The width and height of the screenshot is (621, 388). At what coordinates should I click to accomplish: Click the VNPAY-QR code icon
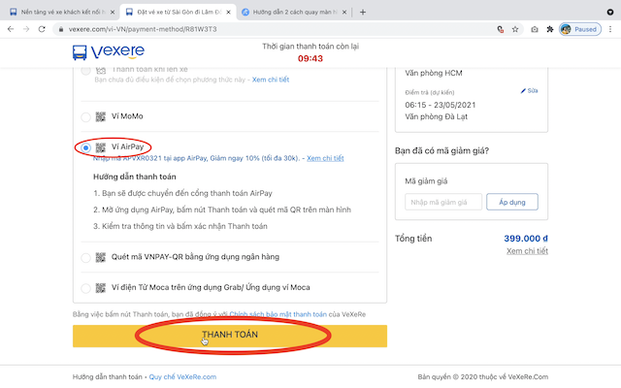pyautogui.click(x=101, y=257)
